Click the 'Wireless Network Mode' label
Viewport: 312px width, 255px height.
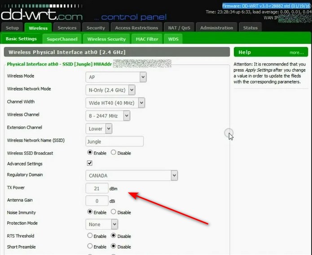[x=29, y=89]
